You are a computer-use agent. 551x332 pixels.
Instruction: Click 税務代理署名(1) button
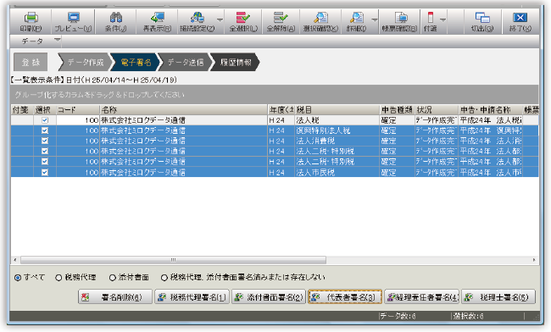(192, 297)
